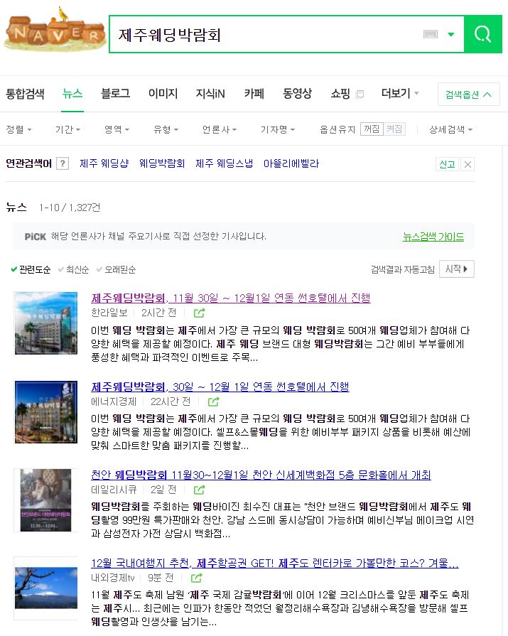Open the 내외경제tv article thumbnail
This screenshot has width=508, height=636.
click(45, 588)
